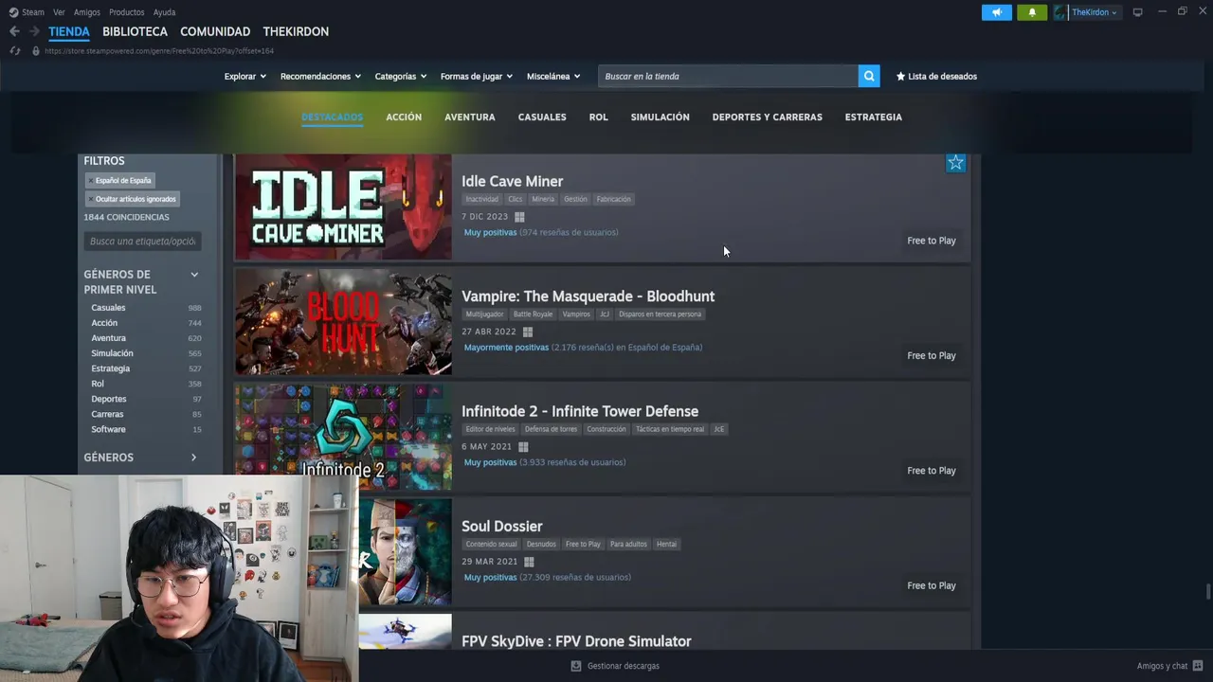Image resolution: width=1213 pixels, height=682 pixels.
Task: Filter by the Rol genre
Action: pyautogui.click(x=98, y=384)
